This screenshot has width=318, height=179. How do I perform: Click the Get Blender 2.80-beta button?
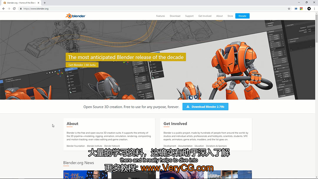82,65
